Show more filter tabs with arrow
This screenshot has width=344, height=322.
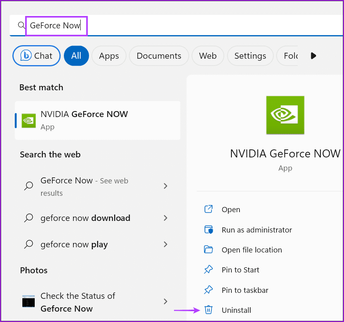[x=314, y=56]
